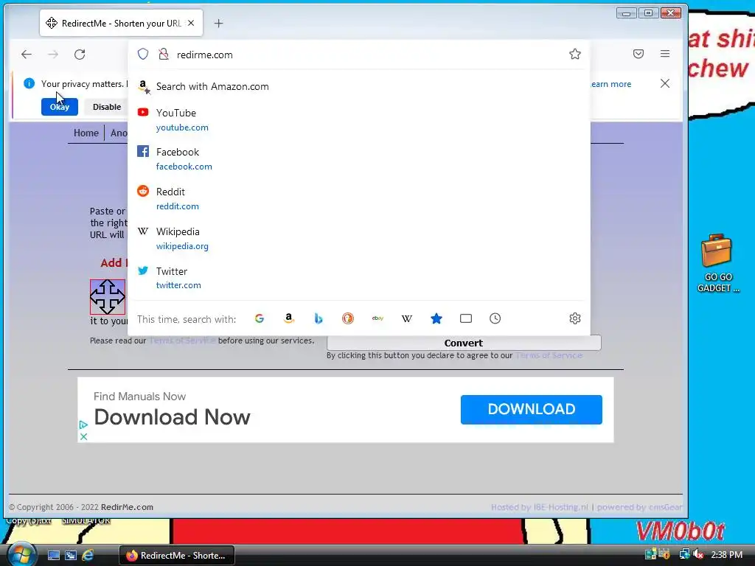
Task: Select the Wikipedia suggestion row
Action: [359, 238]
